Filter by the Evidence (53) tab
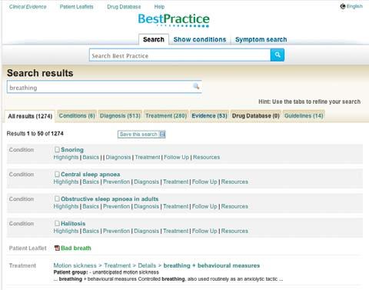Viewport: 369px width, 290px height. (209, 115)
